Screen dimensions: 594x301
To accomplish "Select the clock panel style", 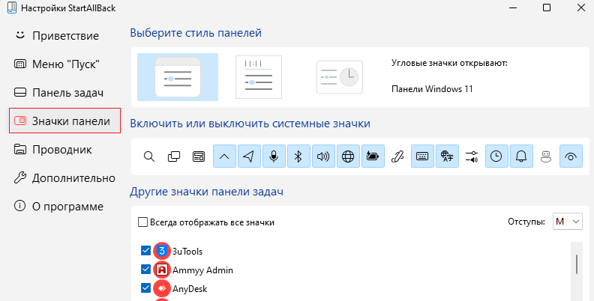I will (340, 77).
